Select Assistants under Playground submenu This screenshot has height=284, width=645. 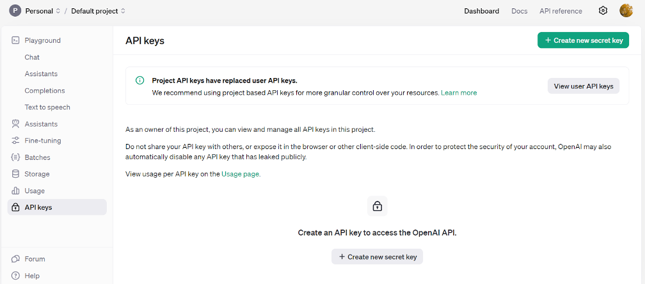(41, 74)
